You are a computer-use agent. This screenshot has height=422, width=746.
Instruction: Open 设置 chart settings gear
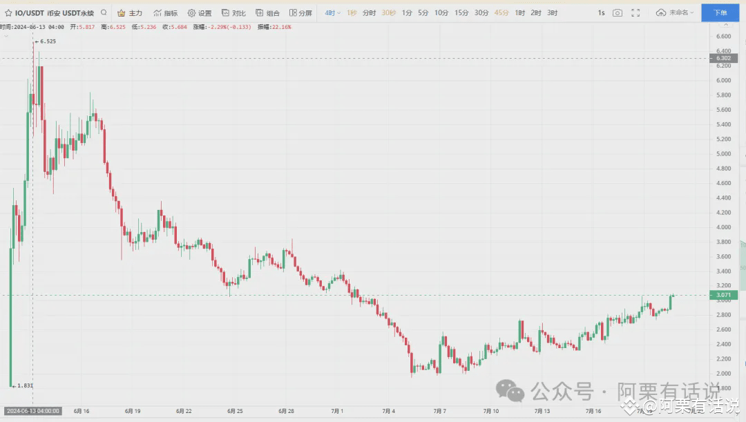200,13
